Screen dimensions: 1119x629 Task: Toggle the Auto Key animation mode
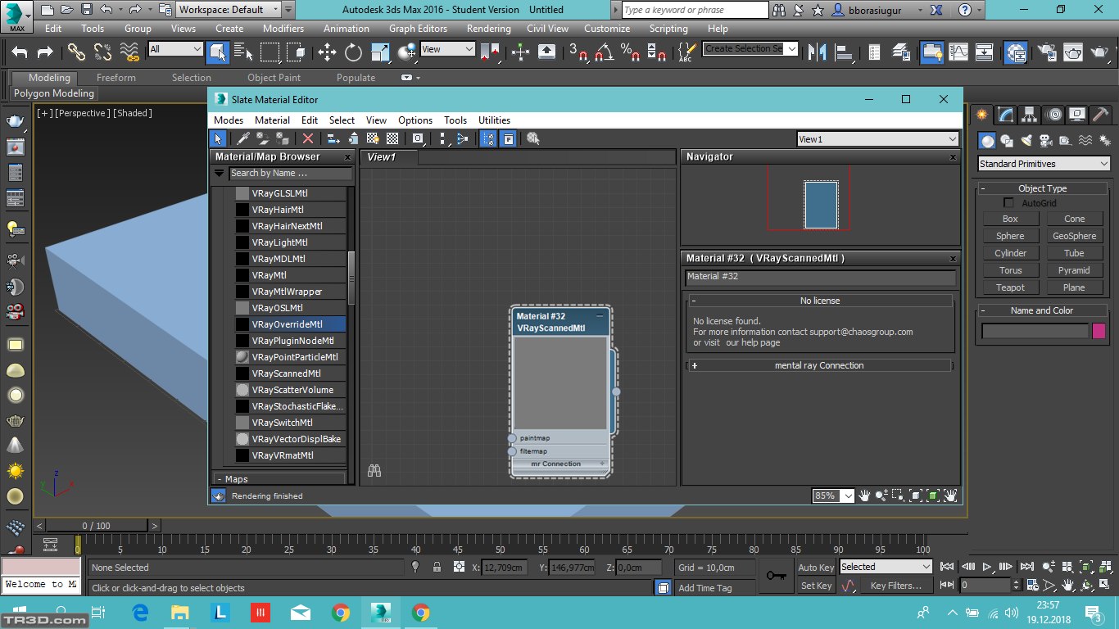pyautogui.click(x=816, y=567)
